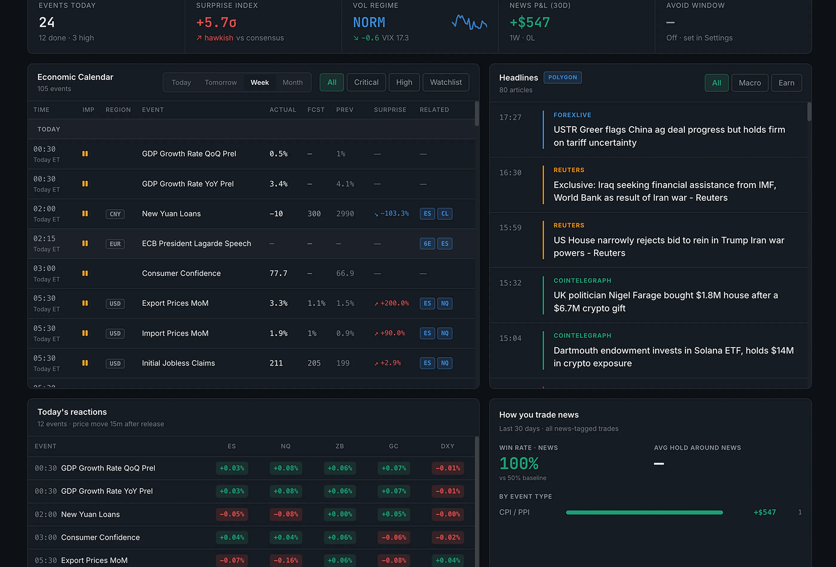Open Dartmouth endowment Solana ETF headline

coord(673,357)
